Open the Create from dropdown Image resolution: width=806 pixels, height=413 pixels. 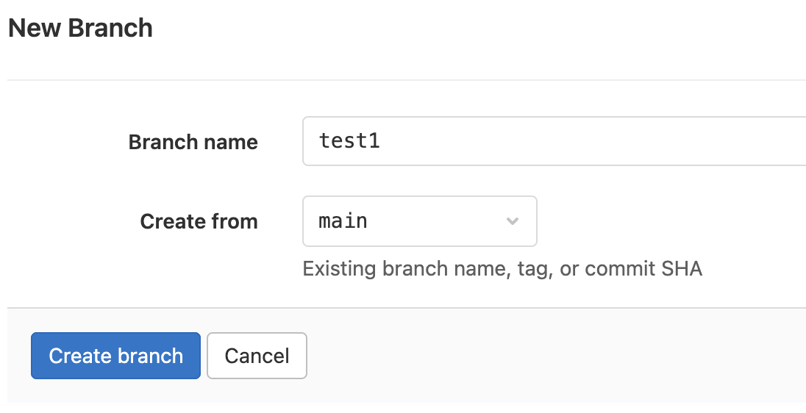click(x=419, y=221)
